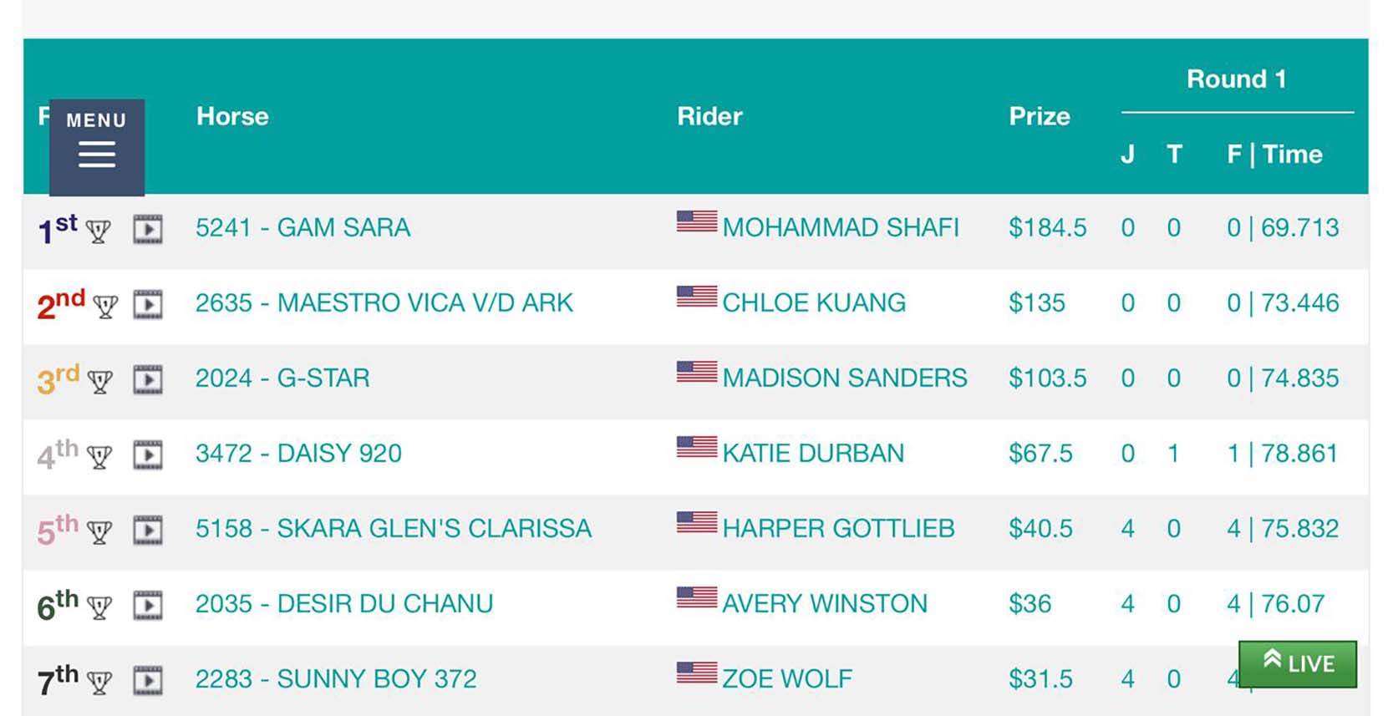Open the MENU hamburger button
This screenshot has width=1393, height=716.
coord(97,147)
